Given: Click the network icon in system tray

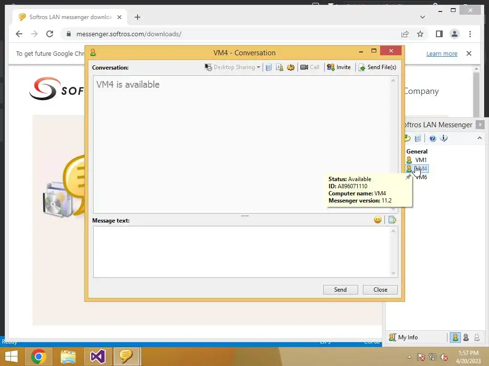Looking at the screenshot, I should click(433, 357).
